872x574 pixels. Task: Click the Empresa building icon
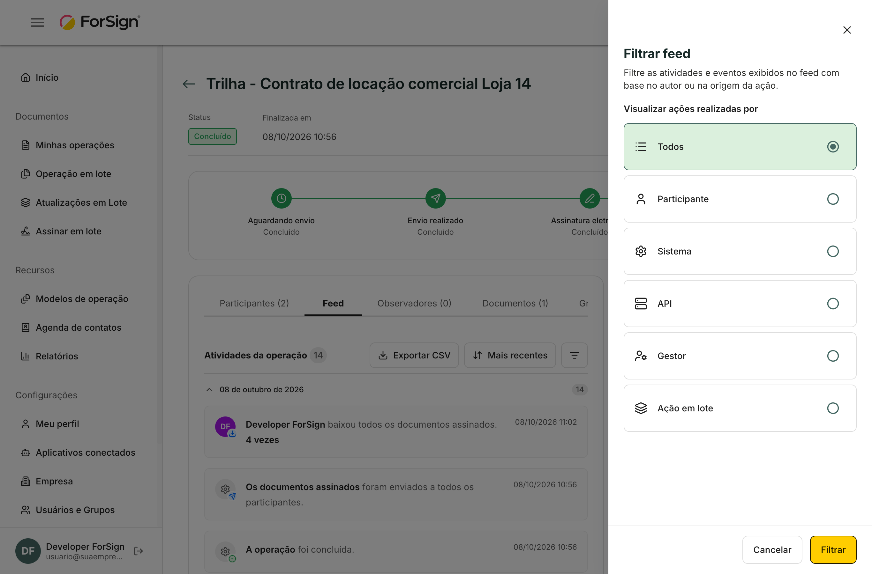point(25,481)
